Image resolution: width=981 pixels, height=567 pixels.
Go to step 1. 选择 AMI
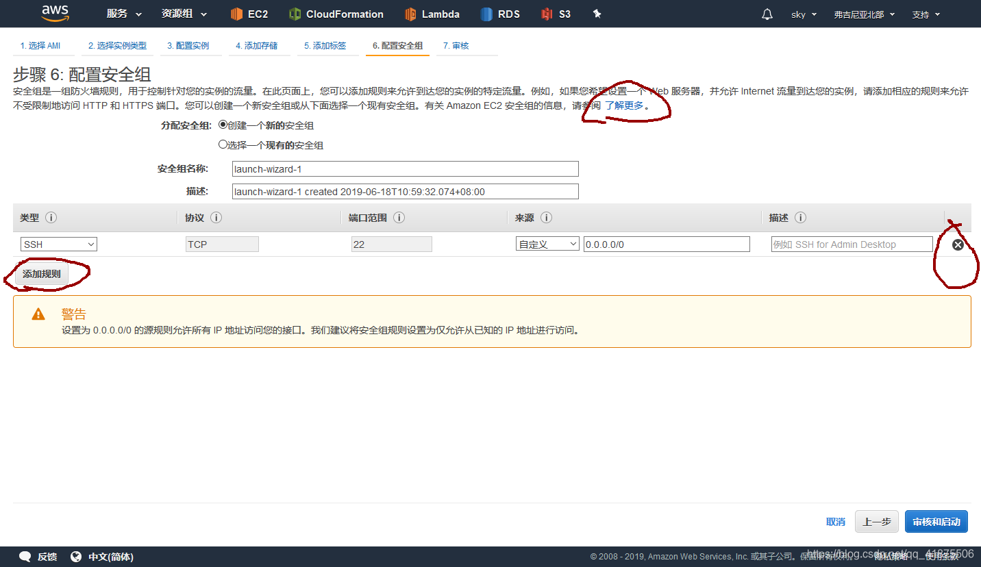point(40,46)
